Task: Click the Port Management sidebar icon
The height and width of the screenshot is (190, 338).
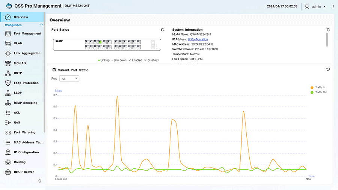Action: tap(8, 33)
